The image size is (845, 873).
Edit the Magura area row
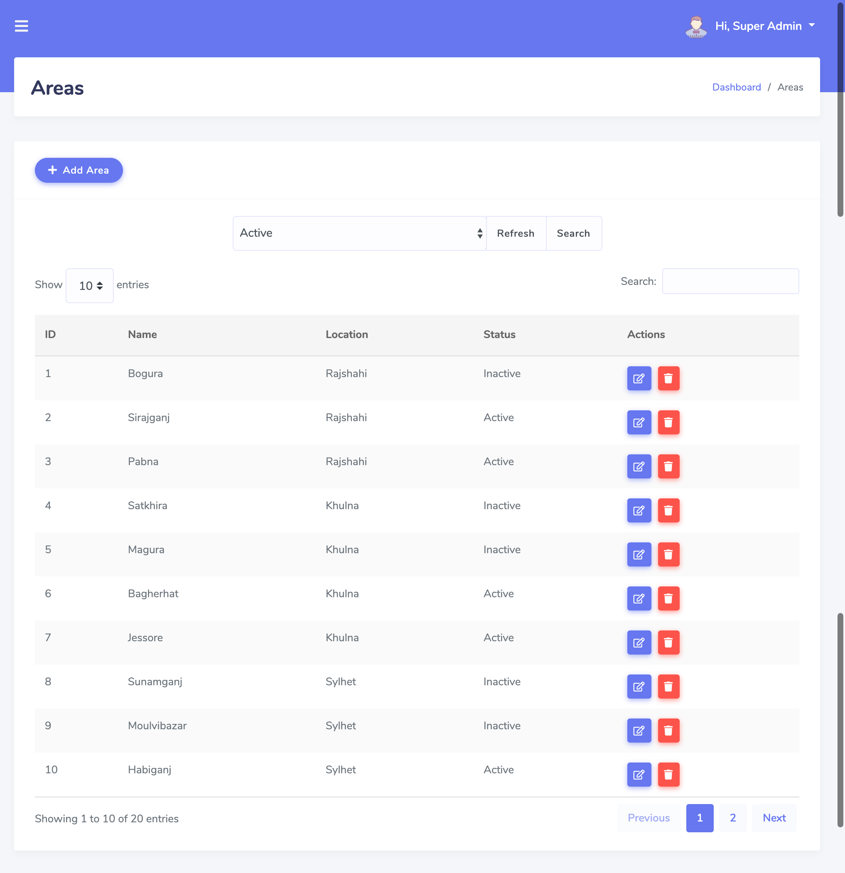pos(639,554)
